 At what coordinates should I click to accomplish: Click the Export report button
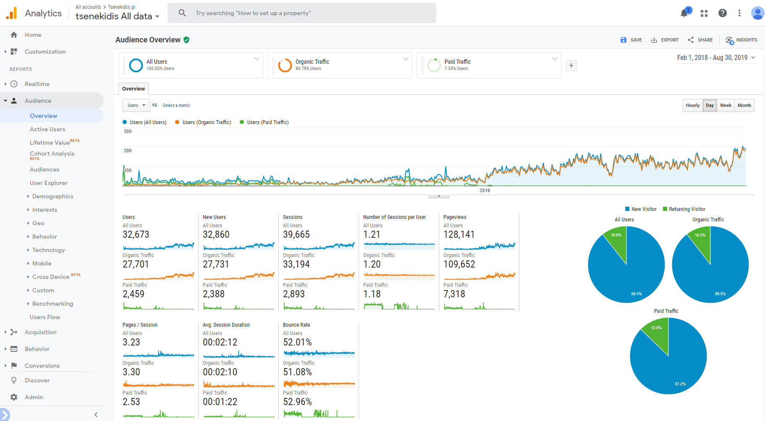pos(665,40)
